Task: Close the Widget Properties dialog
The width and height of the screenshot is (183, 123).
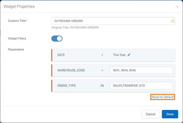Action: [x=177, y=7]
